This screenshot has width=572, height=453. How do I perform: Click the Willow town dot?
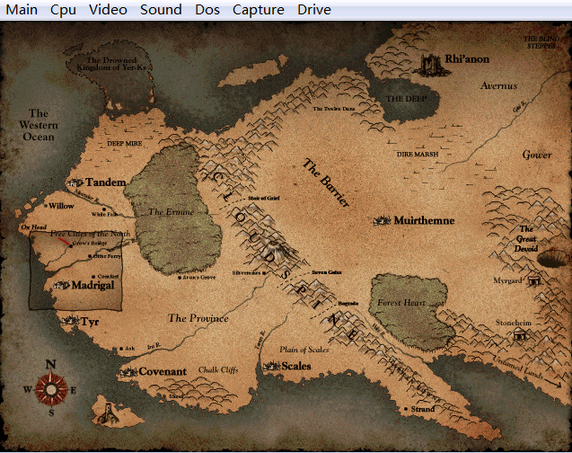(x=46, y=206)
